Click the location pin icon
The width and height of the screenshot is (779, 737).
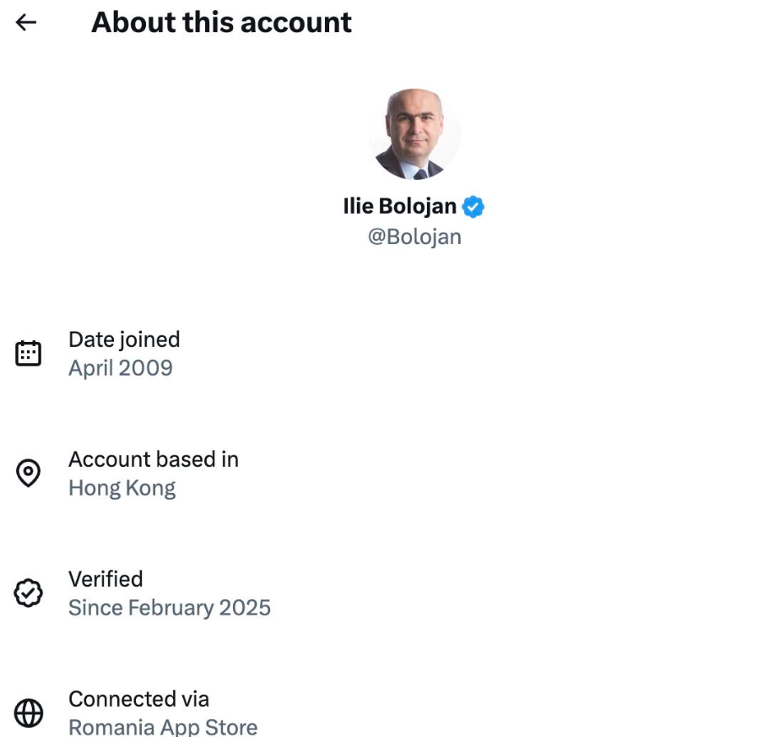tap(29, 473)
